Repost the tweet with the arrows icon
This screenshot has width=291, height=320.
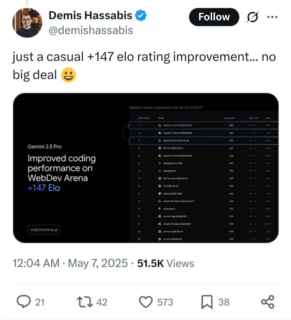click(84, 302)
